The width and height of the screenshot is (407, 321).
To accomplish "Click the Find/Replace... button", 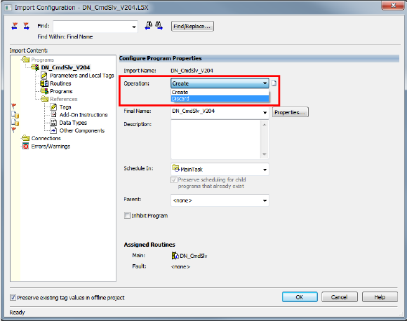I will (192, 26).
